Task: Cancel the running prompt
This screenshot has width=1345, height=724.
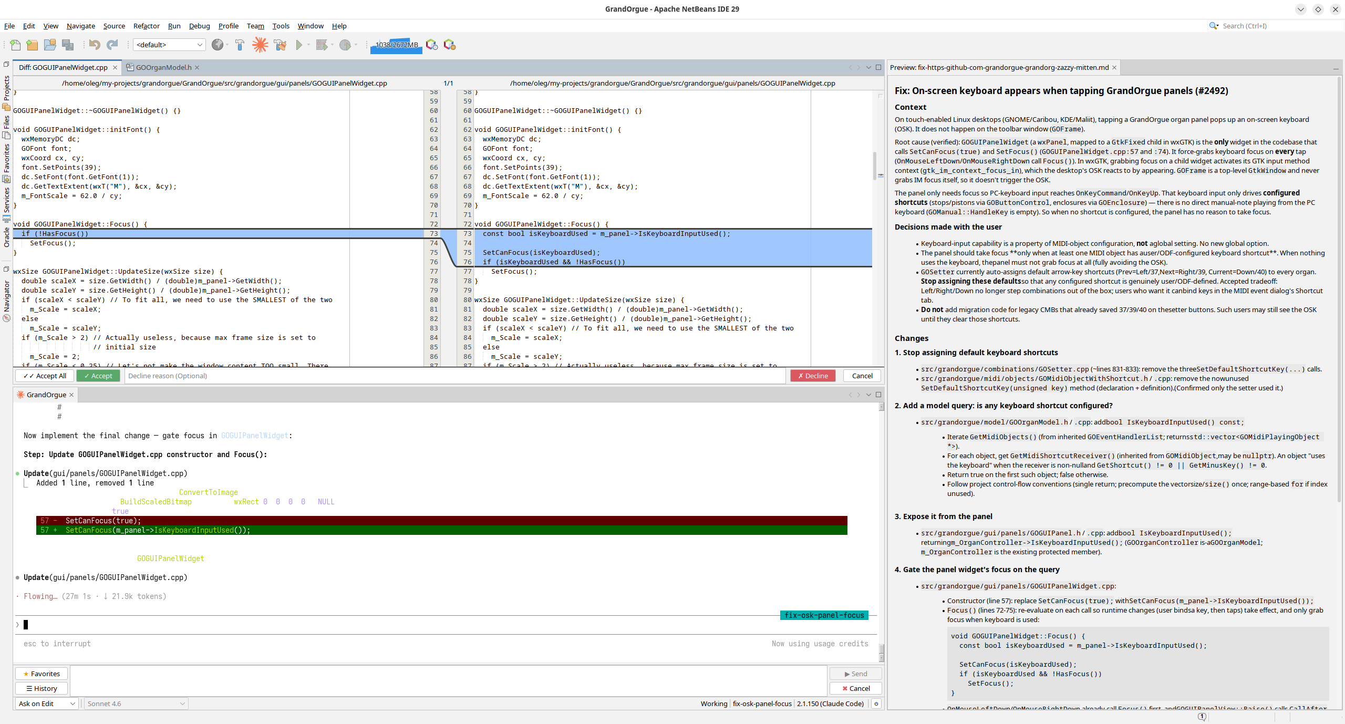Action: click(x=856, y=689)
